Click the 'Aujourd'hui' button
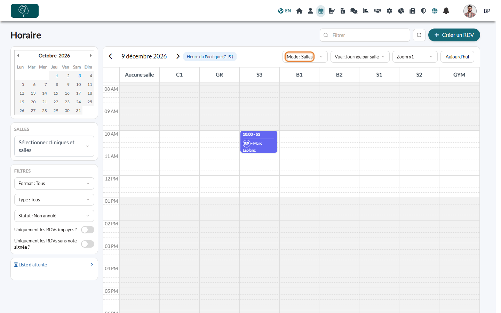Image resolution: width=501 pixels, height=313 pixels. 457,57
